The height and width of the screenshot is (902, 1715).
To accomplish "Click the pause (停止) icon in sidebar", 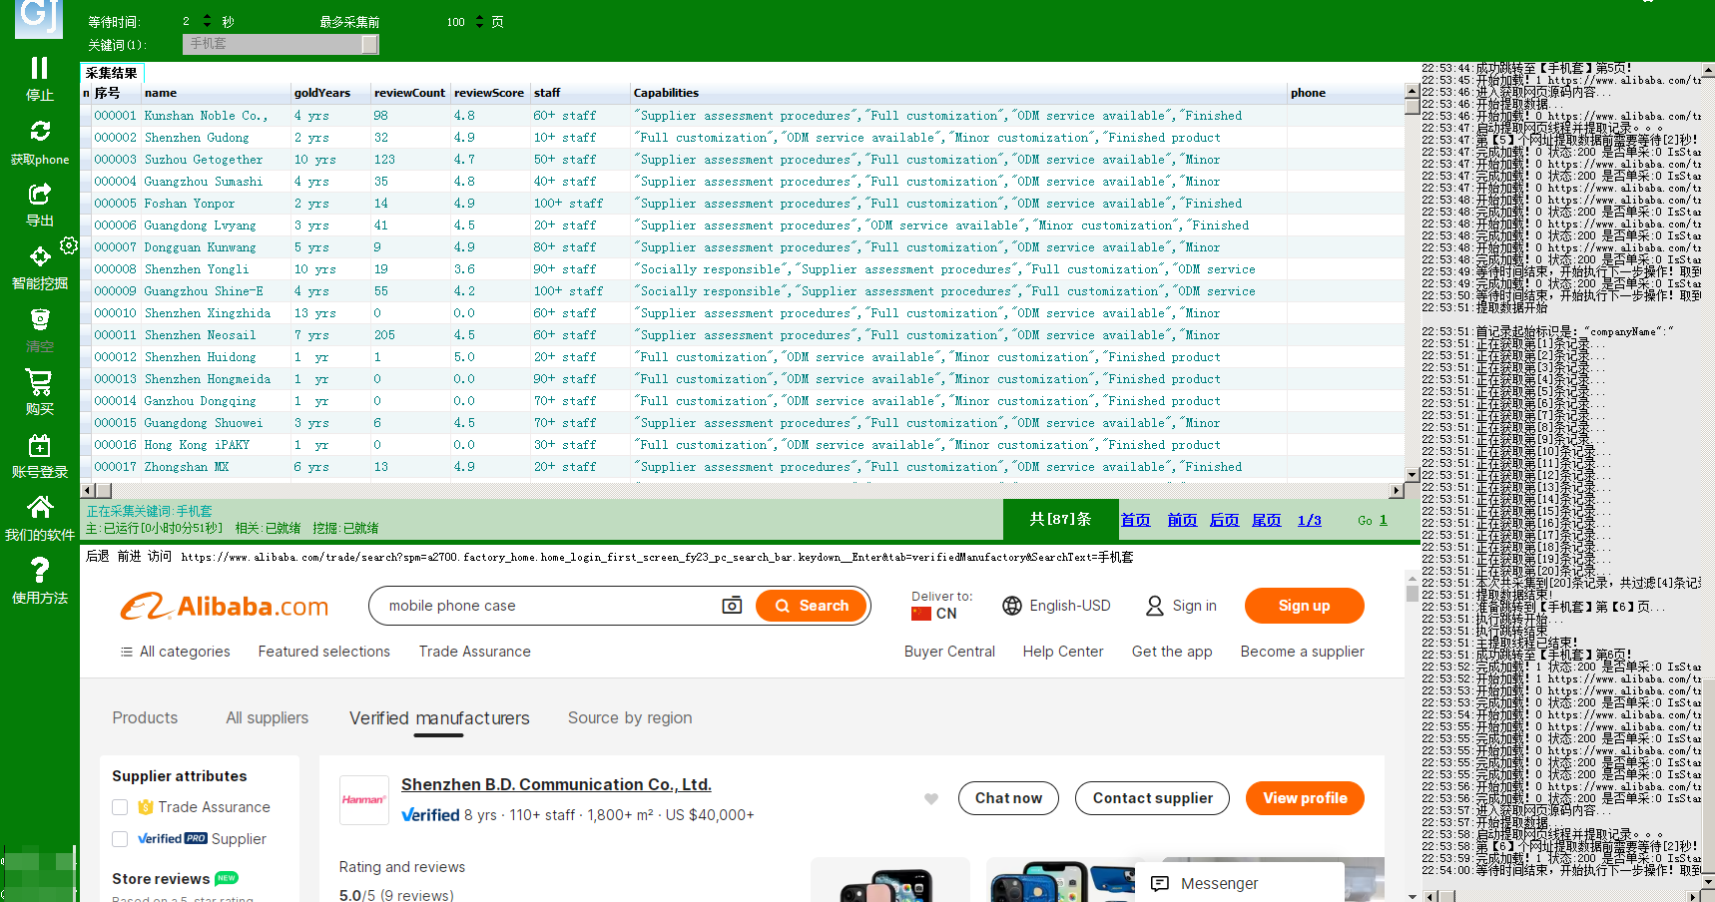I will [39, 68].
